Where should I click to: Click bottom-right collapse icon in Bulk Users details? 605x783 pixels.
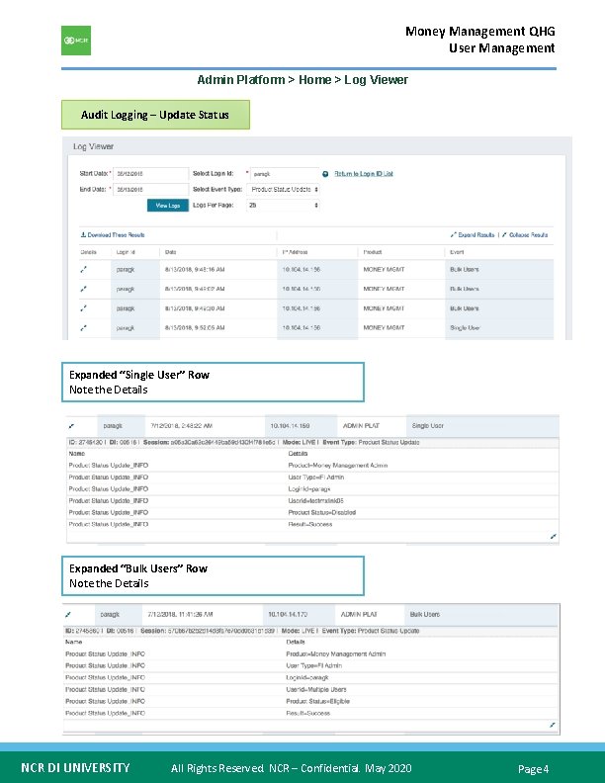pyautogui.click(x=552, y=725)
